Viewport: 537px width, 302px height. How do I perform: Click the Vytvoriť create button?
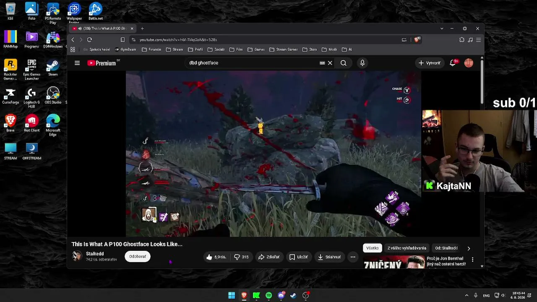click(429, 63)
